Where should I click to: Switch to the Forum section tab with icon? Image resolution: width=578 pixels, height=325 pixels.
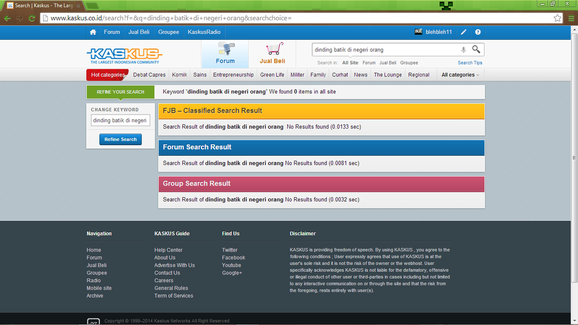(x=225, y=54)
